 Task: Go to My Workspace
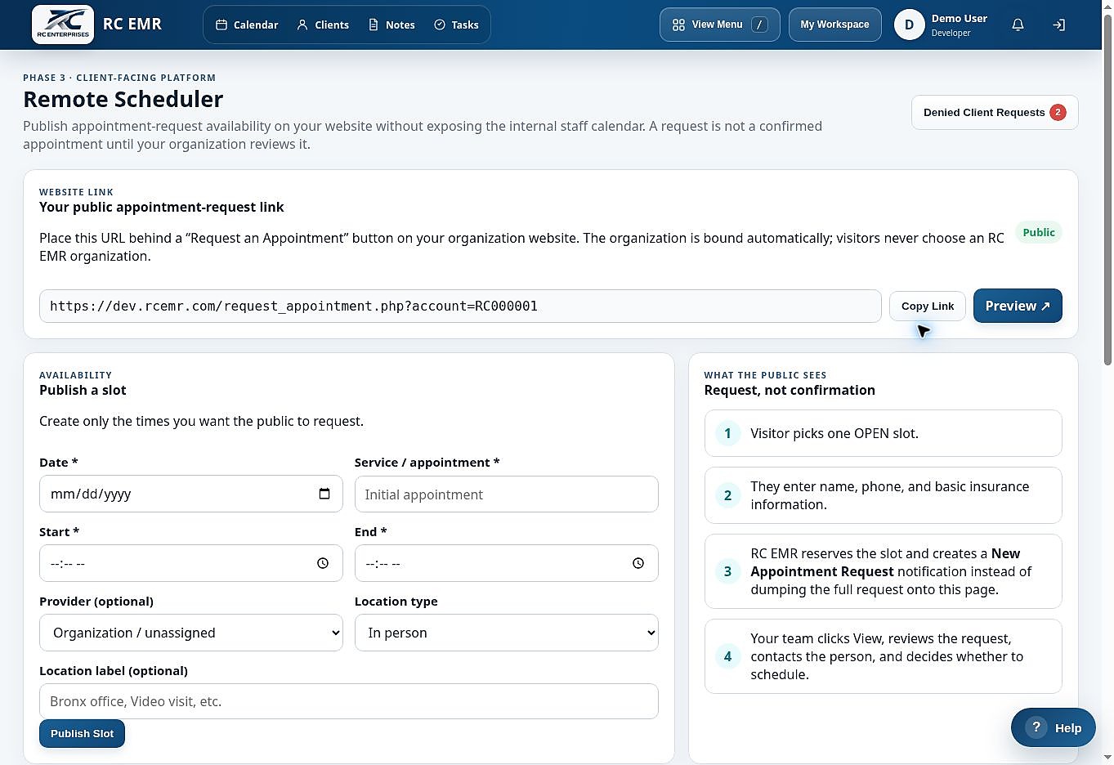coord(834,25)
